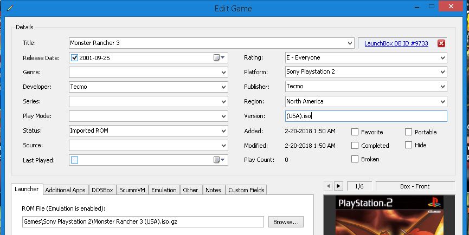Remove the LaunchBox DB ID with red X
The image size is (469, 235).
click(x=441, y=44)
